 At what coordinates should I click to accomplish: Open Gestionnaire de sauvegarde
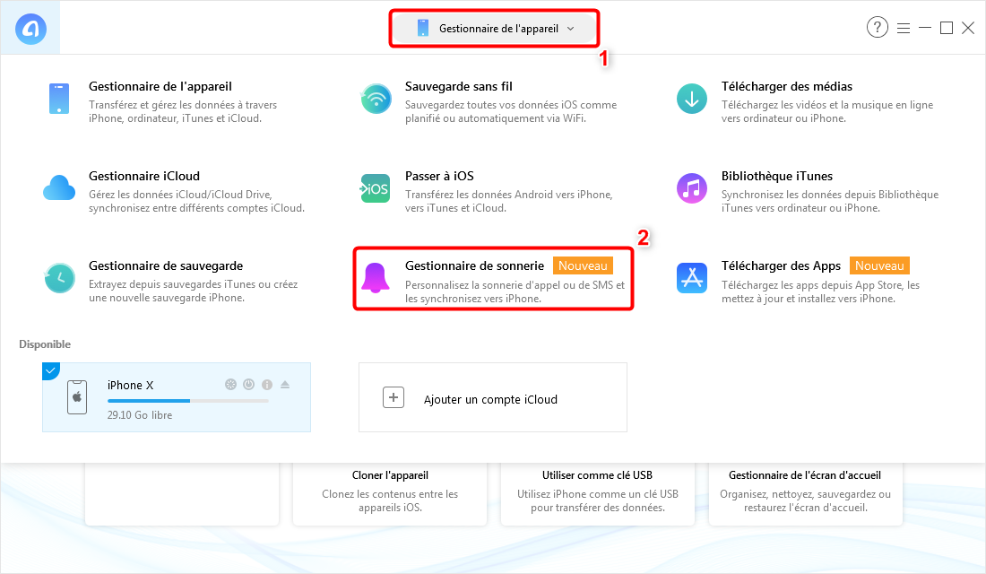coord(166,265)
